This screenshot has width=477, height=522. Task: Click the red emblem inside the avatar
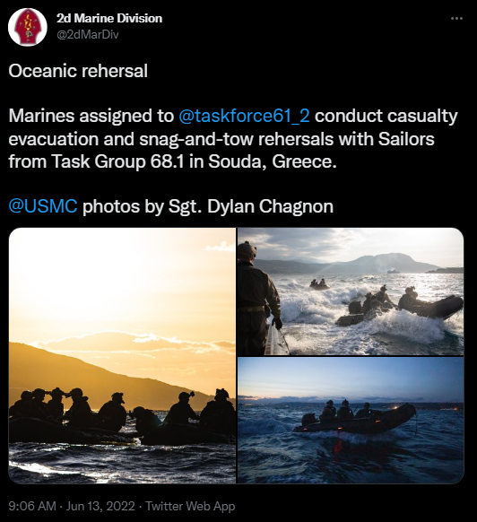click(28, 27)
